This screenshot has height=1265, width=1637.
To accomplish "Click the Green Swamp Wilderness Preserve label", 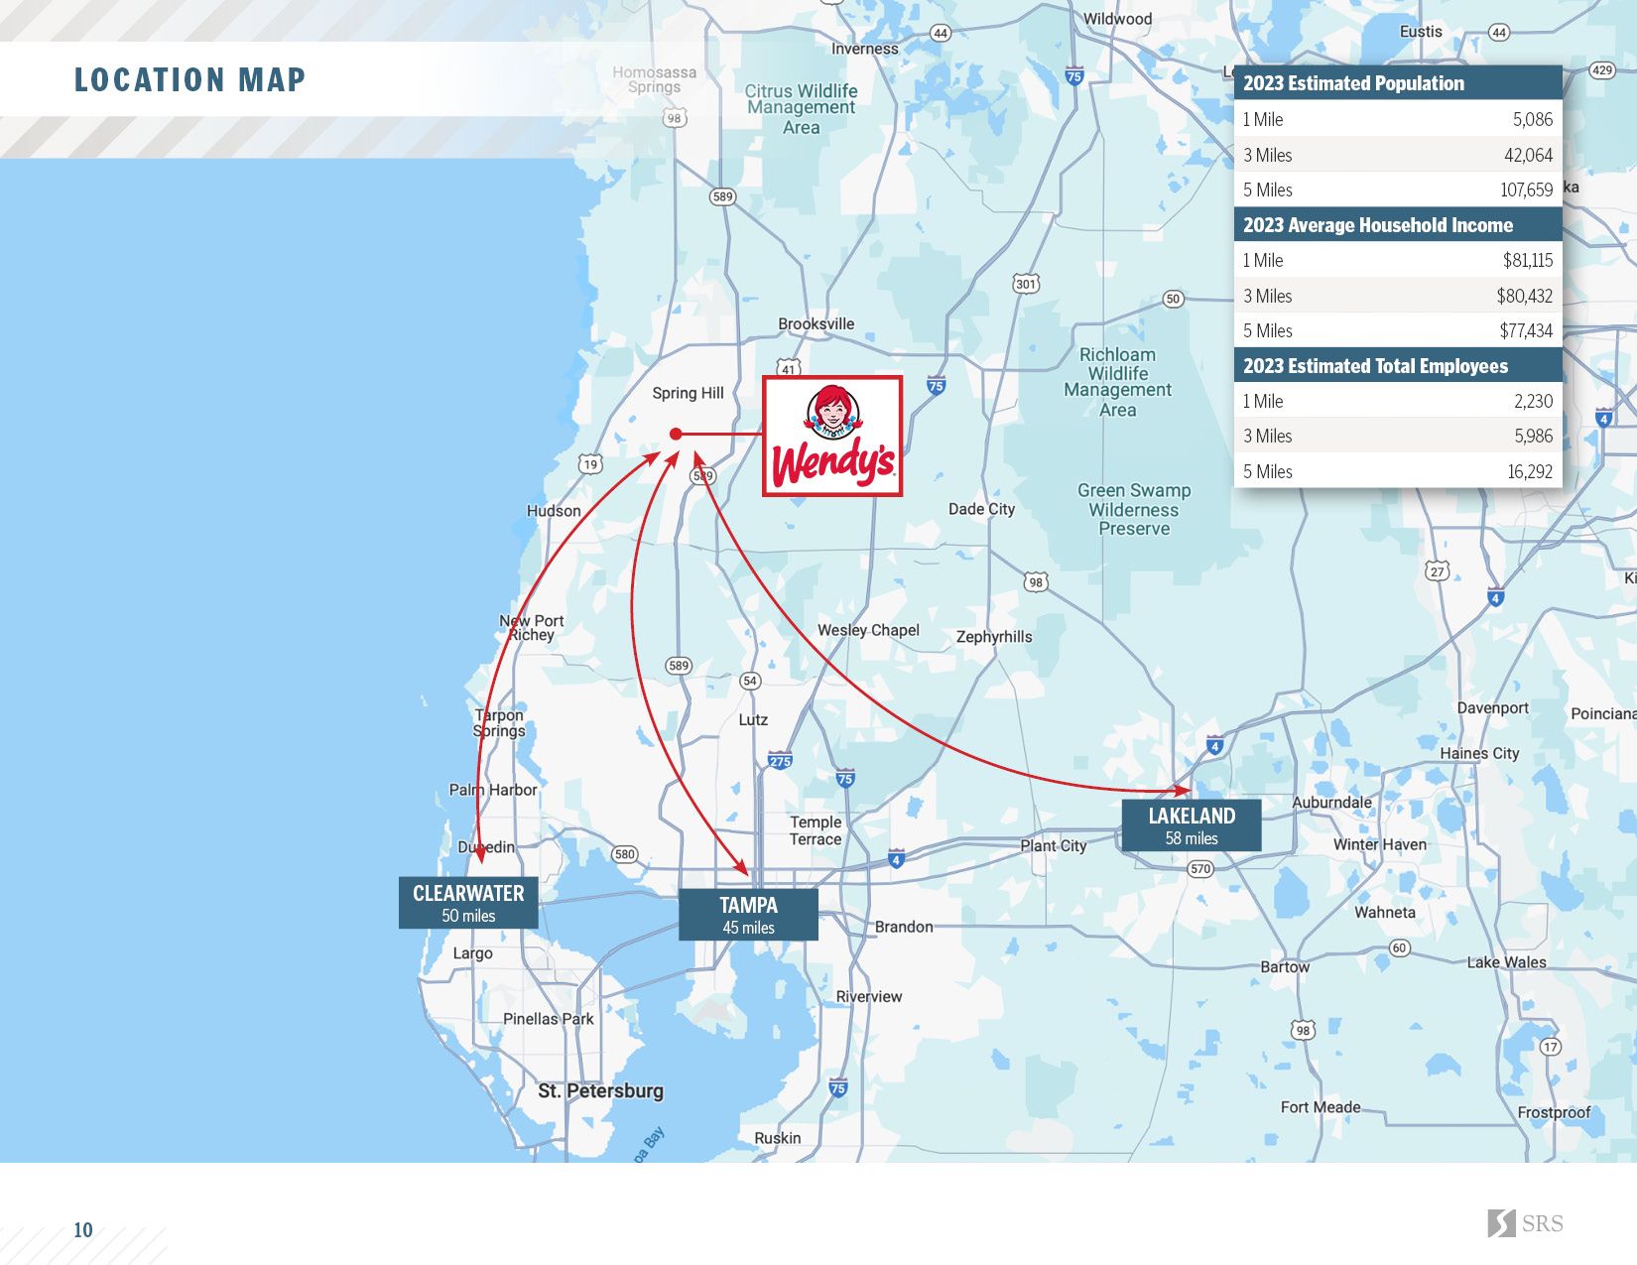I will click(x=1134, y=509).
